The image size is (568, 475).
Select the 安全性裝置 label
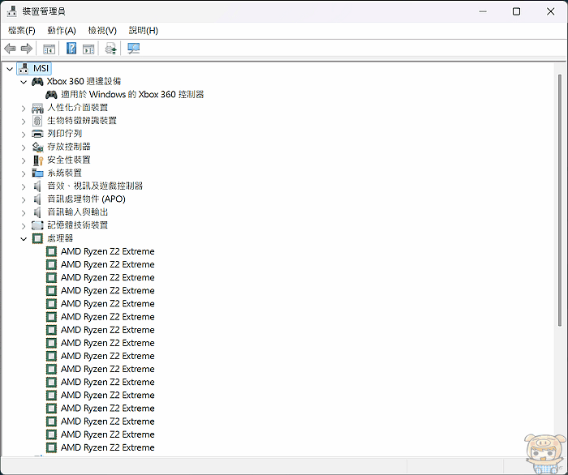pos(69,160)
